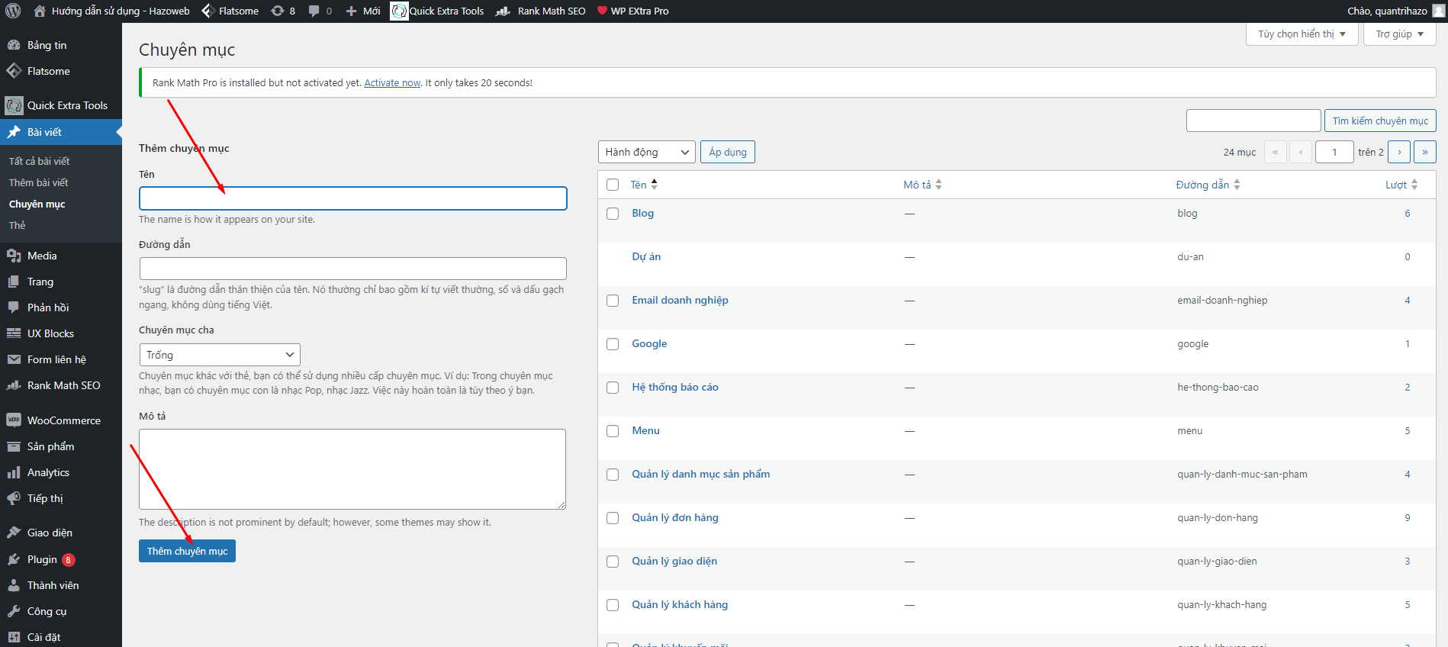Click the Media icon in sidebar
1448x647 pixels.
tap(14, 256)
